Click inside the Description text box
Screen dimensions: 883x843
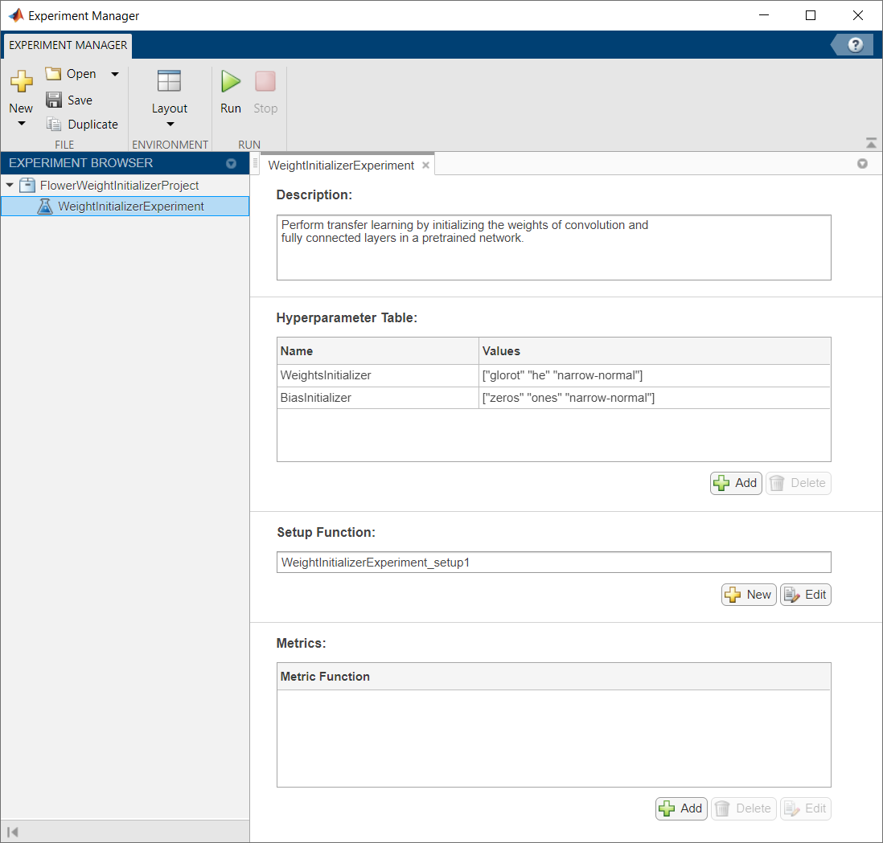(x=553, y=247)
